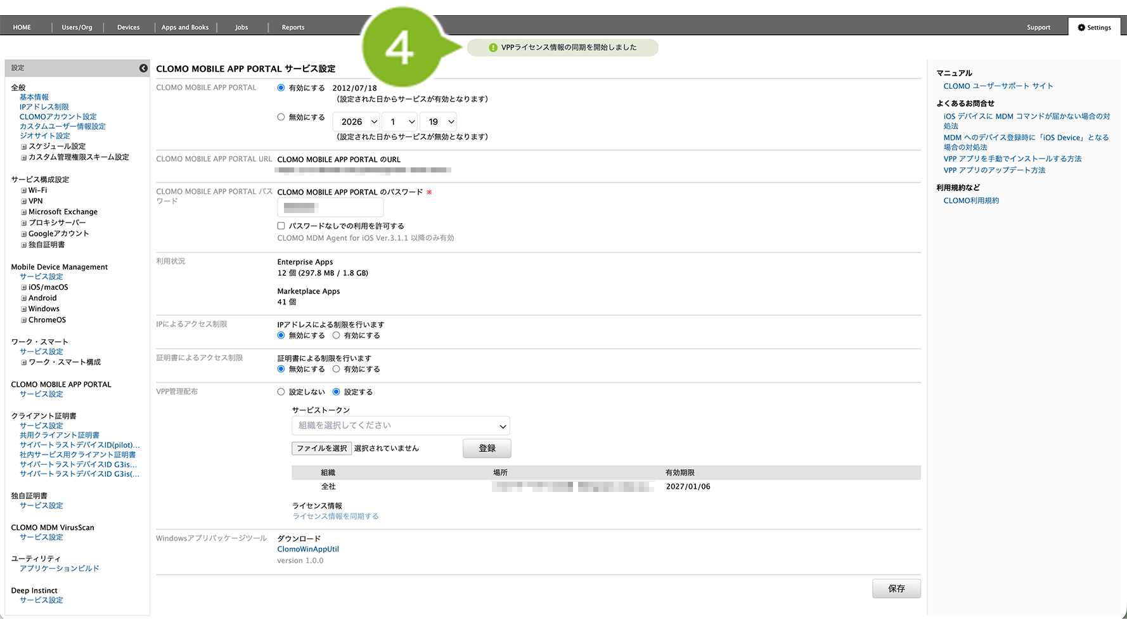Check パスワードなしでの利用を許可する checkbox

(x=281, y=226)
